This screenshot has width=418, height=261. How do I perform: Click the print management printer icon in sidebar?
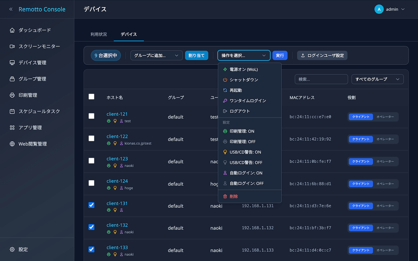pyautogui.click(x=12, y=95)
